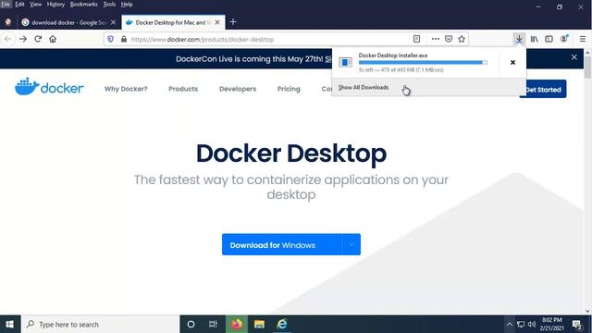
Task: Open Products navigation menu
Action: pyautogui.click(x=183, y=89)
